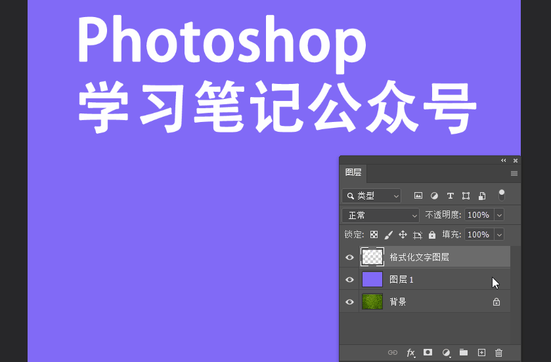
Task: Select layer named 背景
Action: pyautogui.click(x=398, y=302)
